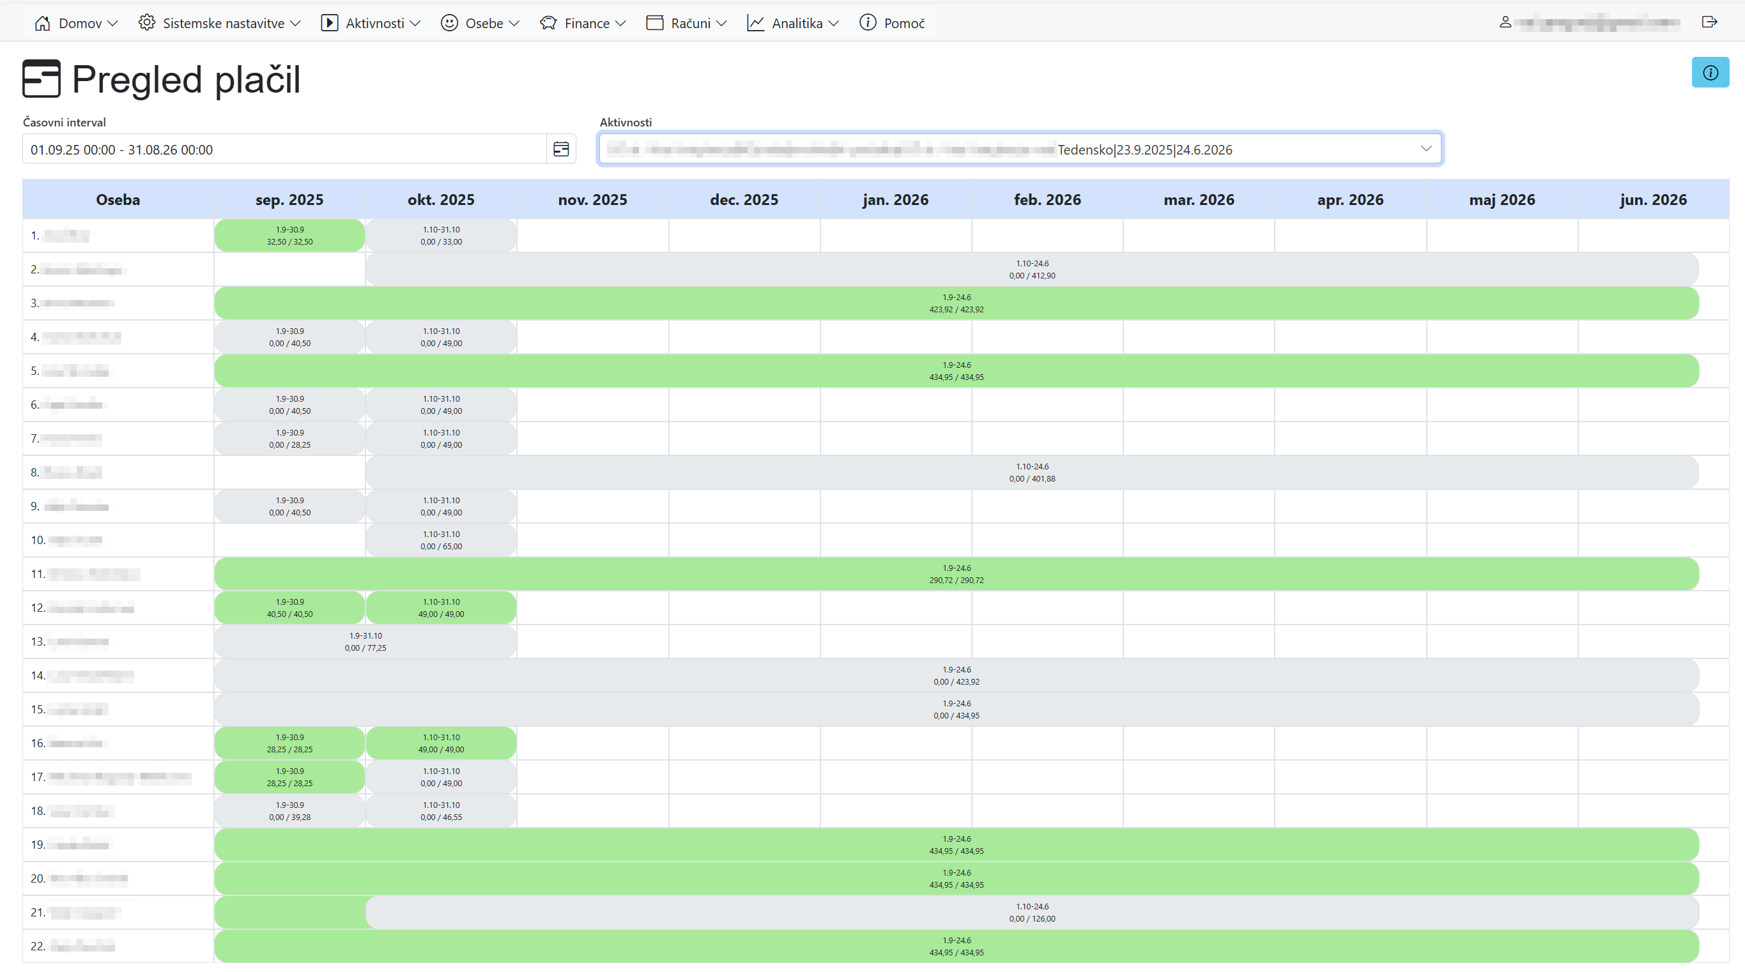Click the user profile icon
Image resolution: width=1745 pixels, height=972 pixels.
coord(1505,22)
